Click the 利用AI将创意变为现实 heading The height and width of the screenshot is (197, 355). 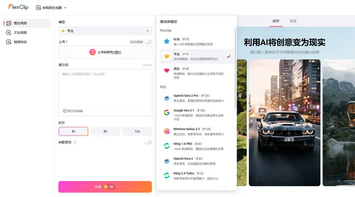coord(284,42)
